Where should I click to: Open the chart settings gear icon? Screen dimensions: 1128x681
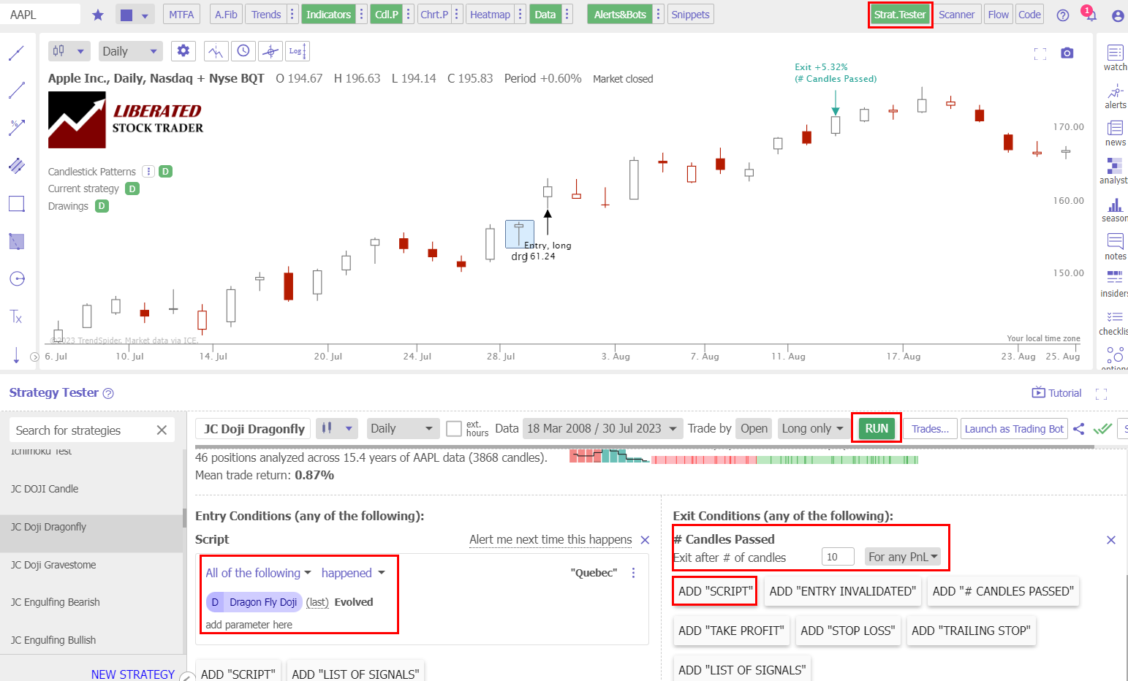183,50
